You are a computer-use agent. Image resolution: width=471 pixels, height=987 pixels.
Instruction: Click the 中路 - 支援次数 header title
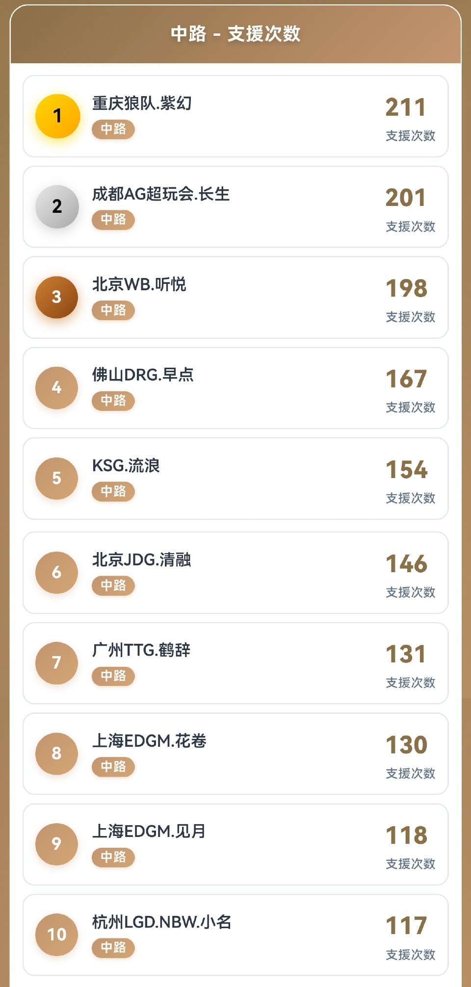[235, 34]
